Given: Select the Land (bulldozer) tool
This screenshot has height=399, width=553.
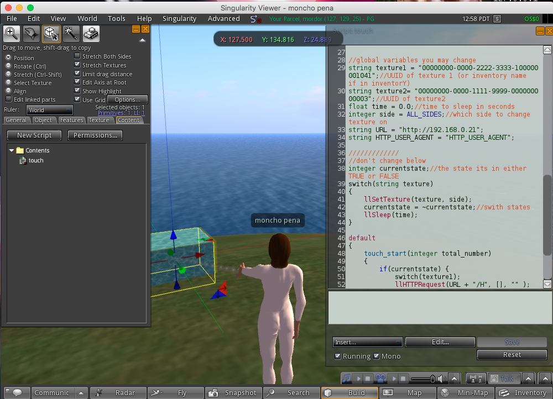Looking at the screenshot, I should tap(91, 34).
